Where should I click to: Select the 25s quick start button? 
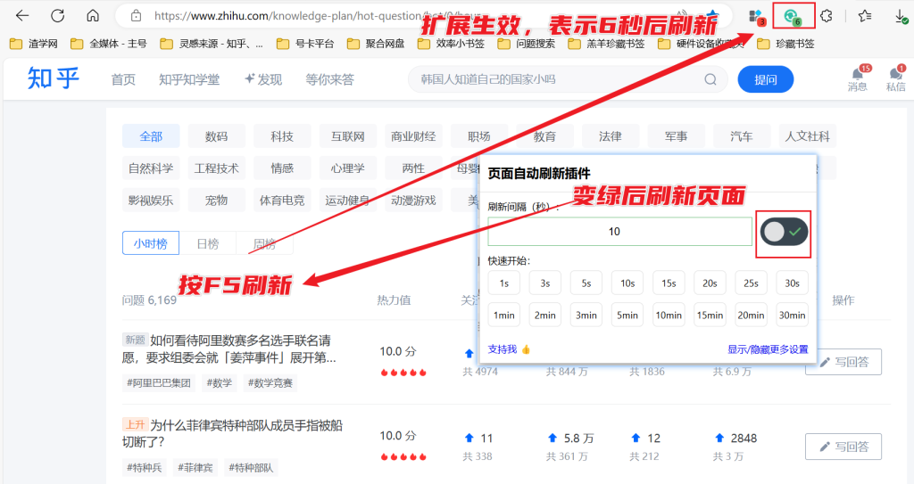751,283
